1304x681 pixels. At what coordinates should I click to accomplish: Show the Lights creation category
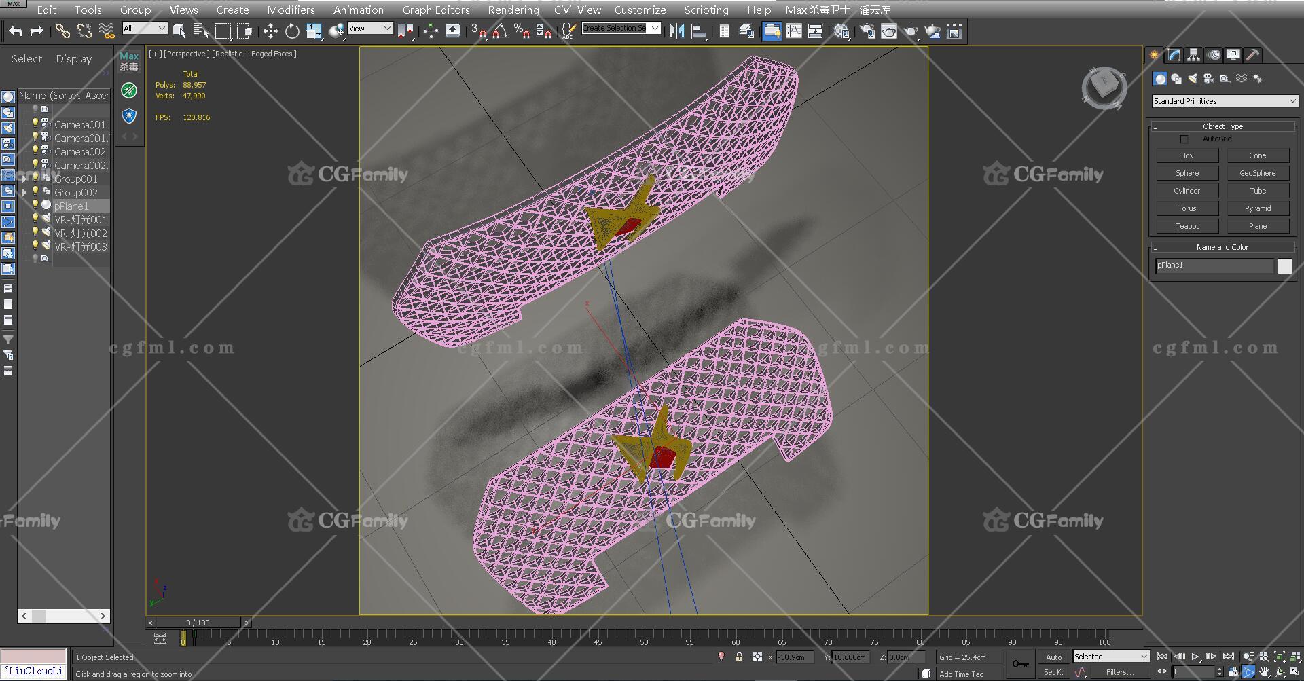(1193, 79)
